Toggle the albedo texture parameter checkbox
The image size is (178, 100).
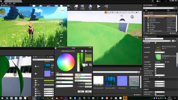coord(36,66)
